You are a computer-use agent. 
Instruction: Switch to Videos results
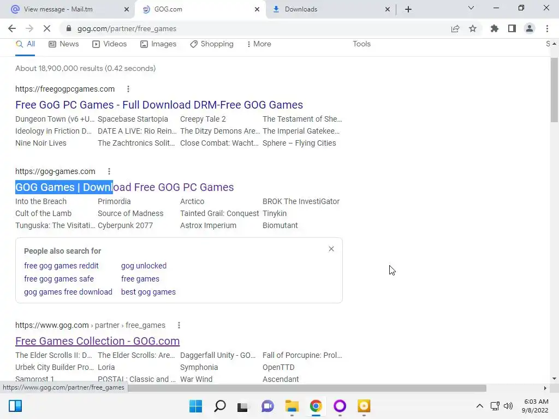pyautogui.click(x=109, y=44)
